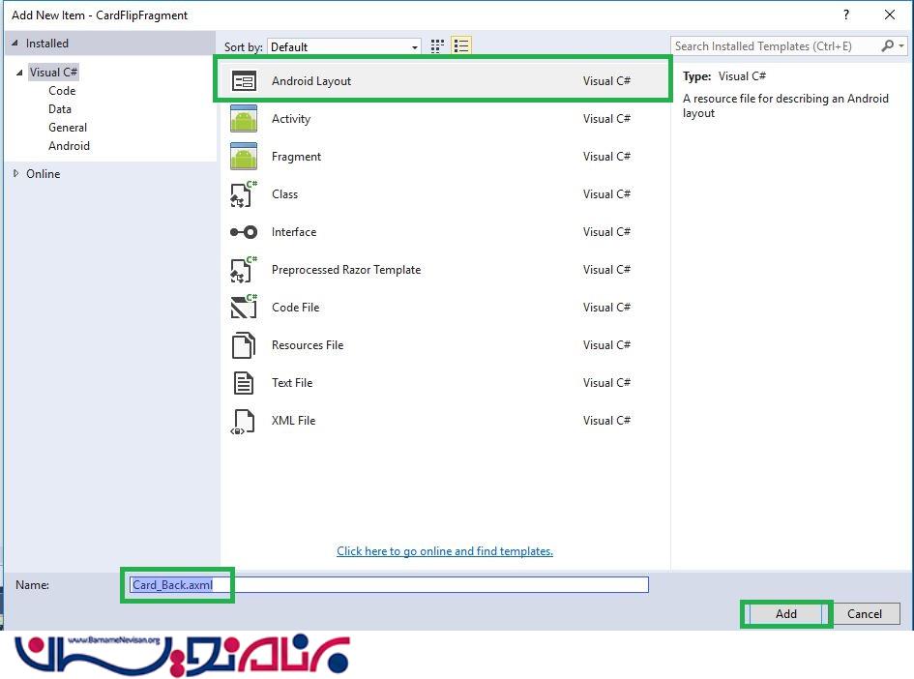The image size is (914, 679).
Task: Select the Android Layout template icon
Action: coord(244,81)
